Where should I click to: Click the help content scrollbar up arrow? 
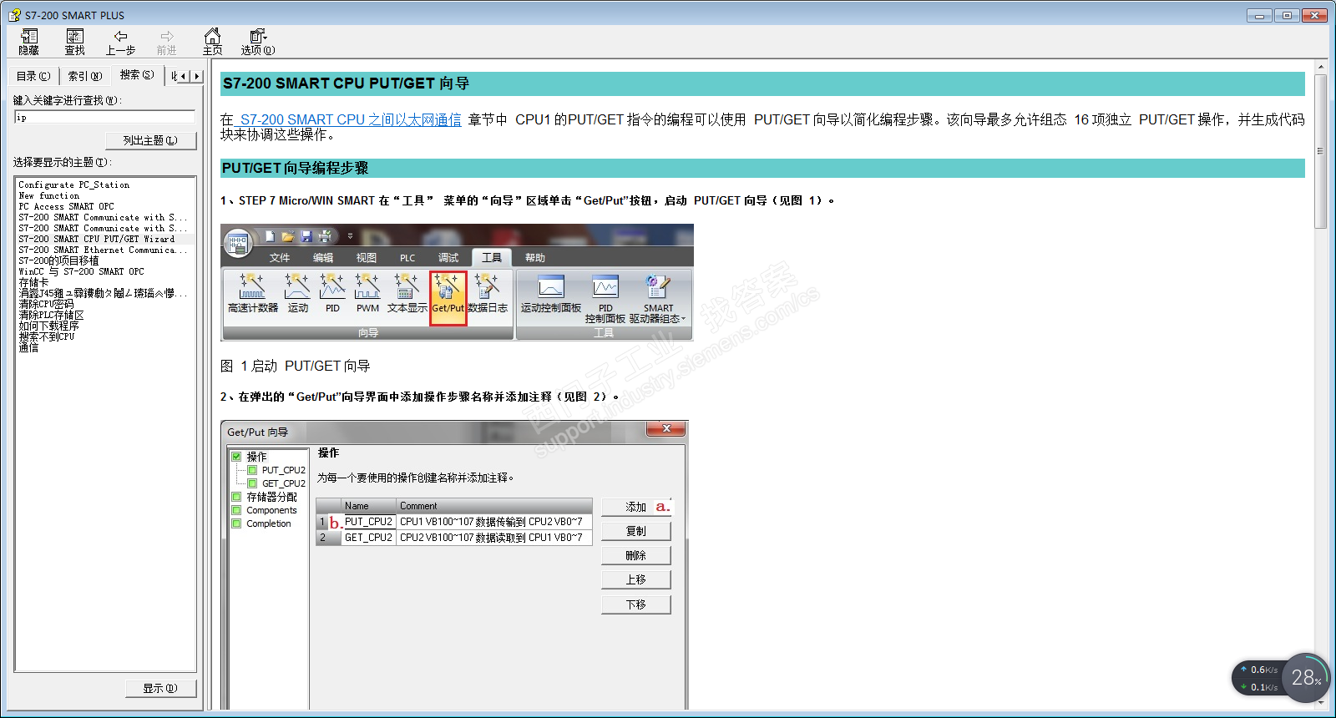point(1320,67)
